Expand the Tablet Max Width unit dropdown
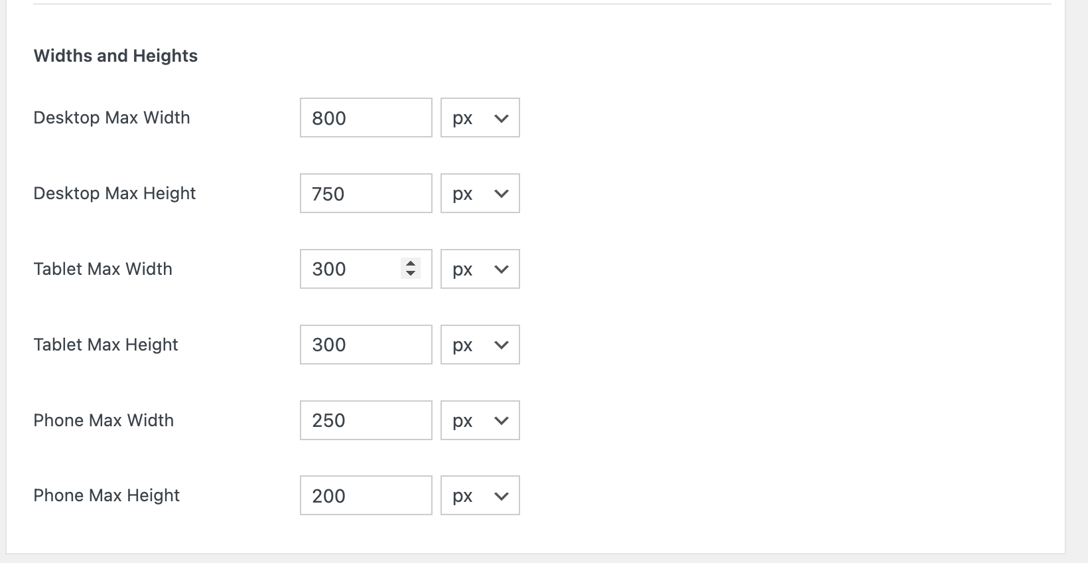1088x563 pixels. (x=480, y=270)
